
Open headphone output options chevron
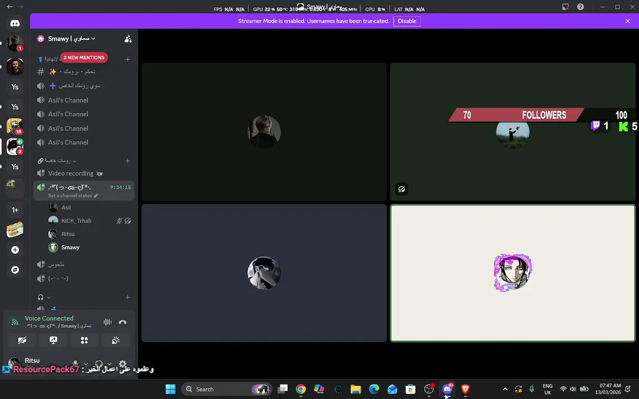point(109,364)
